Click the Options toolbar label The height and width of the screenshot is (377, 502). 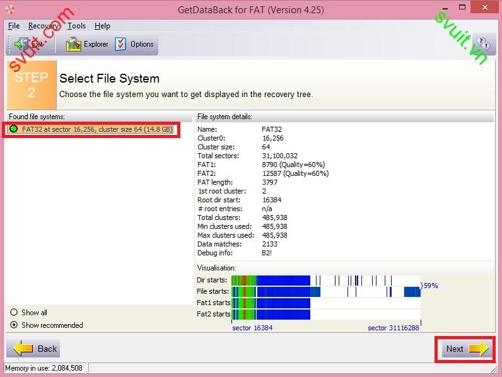tap(142, 44)
